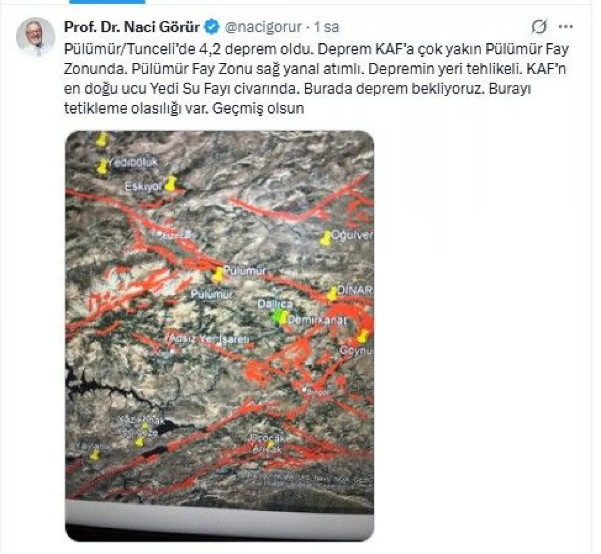Click the yellow pin near Yedibölük
This screenshot has width=601, height=554.
point(102,166)
